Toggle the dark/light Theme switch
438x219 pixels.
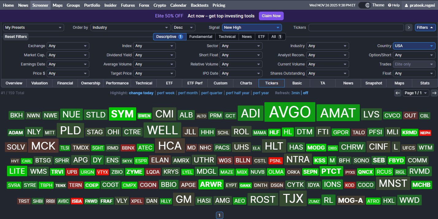364,5
